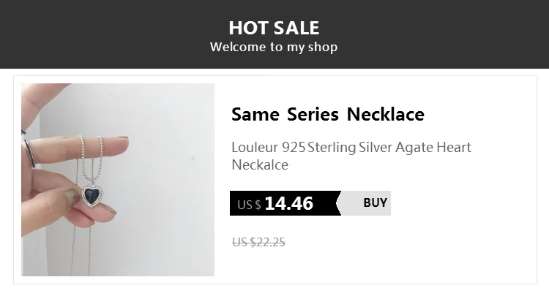Click the Welcome to my shop text
This screenshot has width=549, height=288.
[x=274, y=47]
